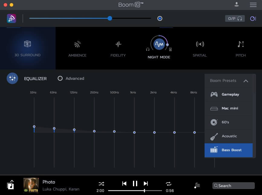Click the song progress bar handle
Screen dimensions: 262x195
click(144, 190)
